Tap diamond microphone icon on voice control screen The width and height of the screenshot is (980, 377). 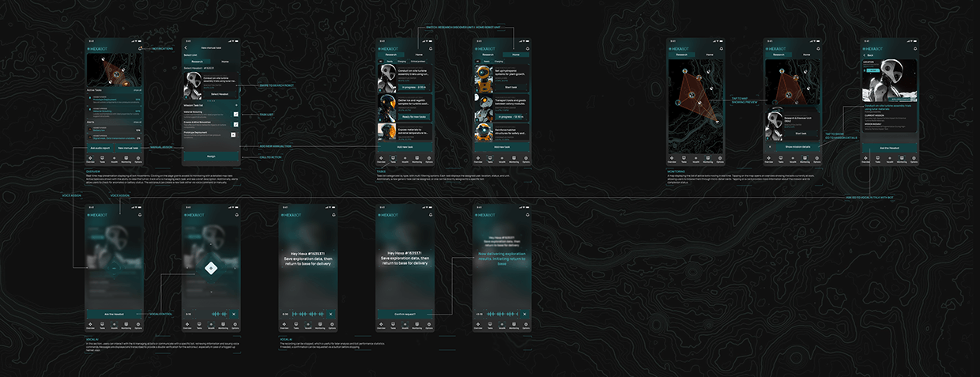[x=211, y=268]
